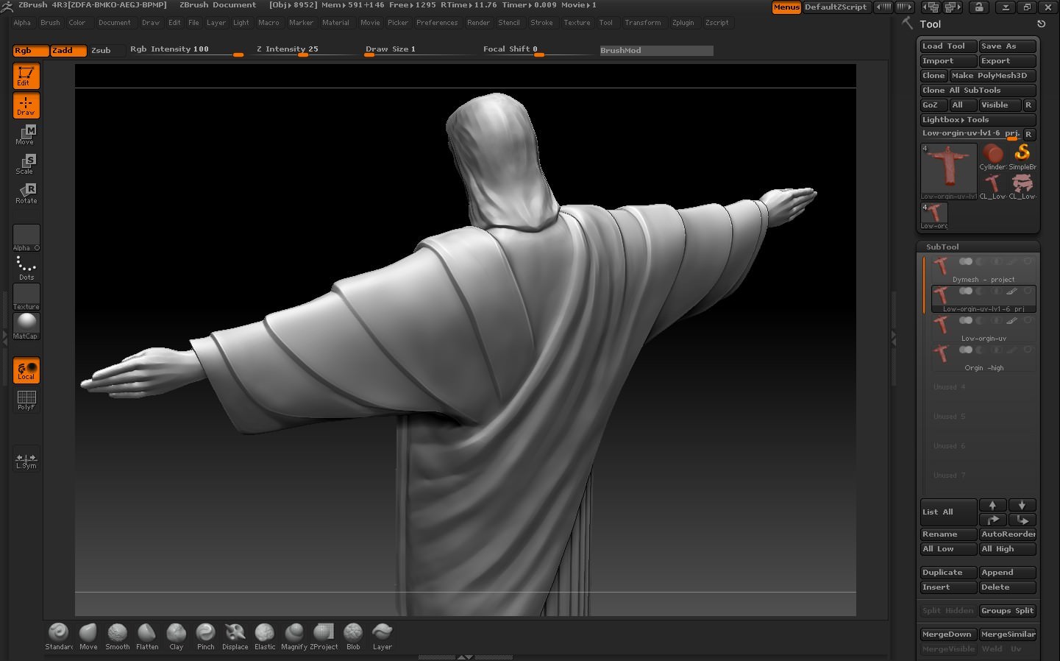Open the current tool large thumbnail picker
The width and height of the screenshot is (1060, 661).
949,172
